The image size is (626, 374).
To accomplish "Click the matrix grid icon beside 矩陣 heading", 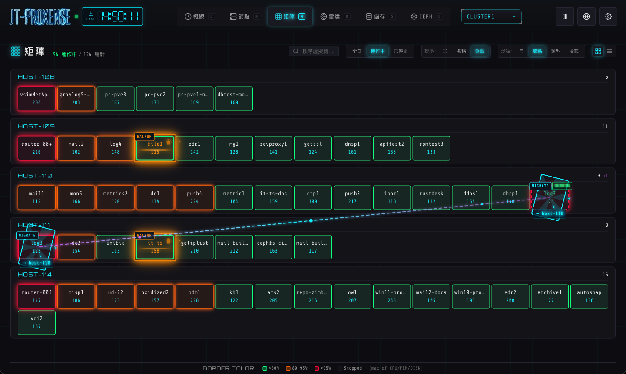I will (x=16, y=51).
